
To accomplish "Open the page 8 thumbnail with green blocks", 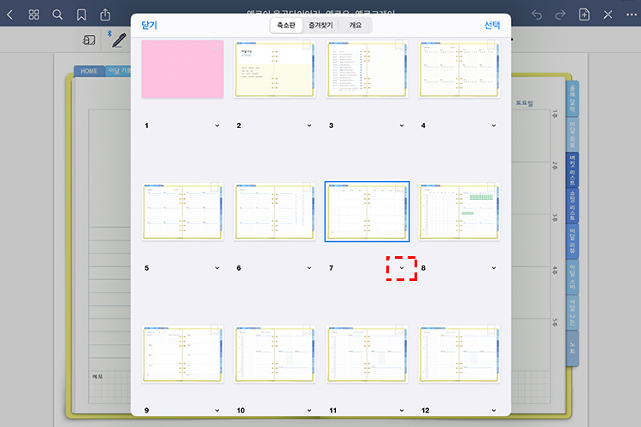I will [x=459, y=211].
